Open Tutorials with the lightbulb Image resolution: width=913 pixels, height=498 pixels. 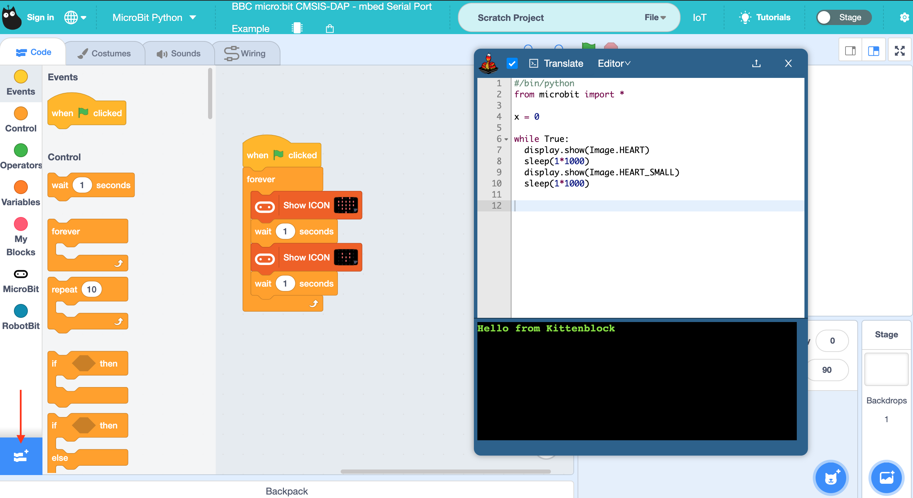[x=765, y=17]
